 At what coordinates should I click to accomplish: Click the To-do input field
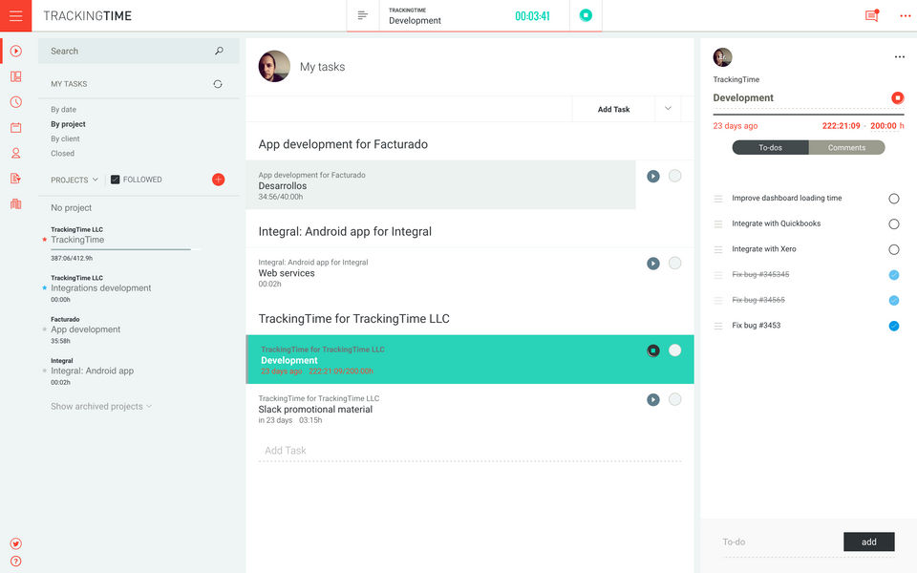(779, 542)
